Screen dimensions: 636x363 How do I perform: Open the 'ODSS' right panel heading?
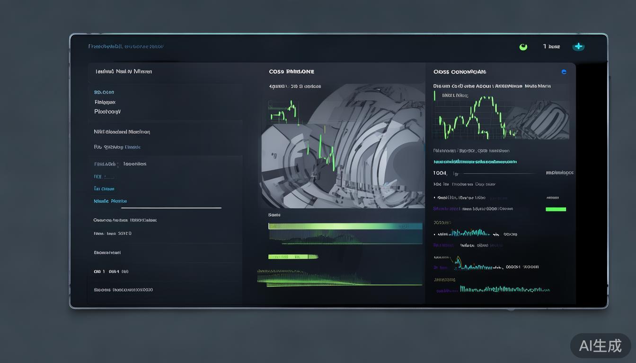click(459, 72)
